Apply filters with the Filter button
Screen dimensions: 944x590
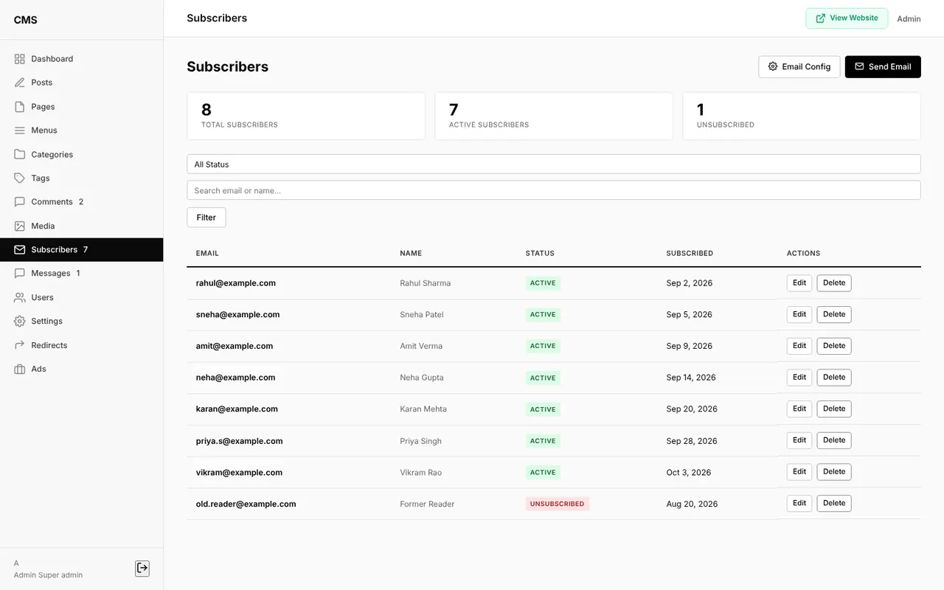click(206, 218)
